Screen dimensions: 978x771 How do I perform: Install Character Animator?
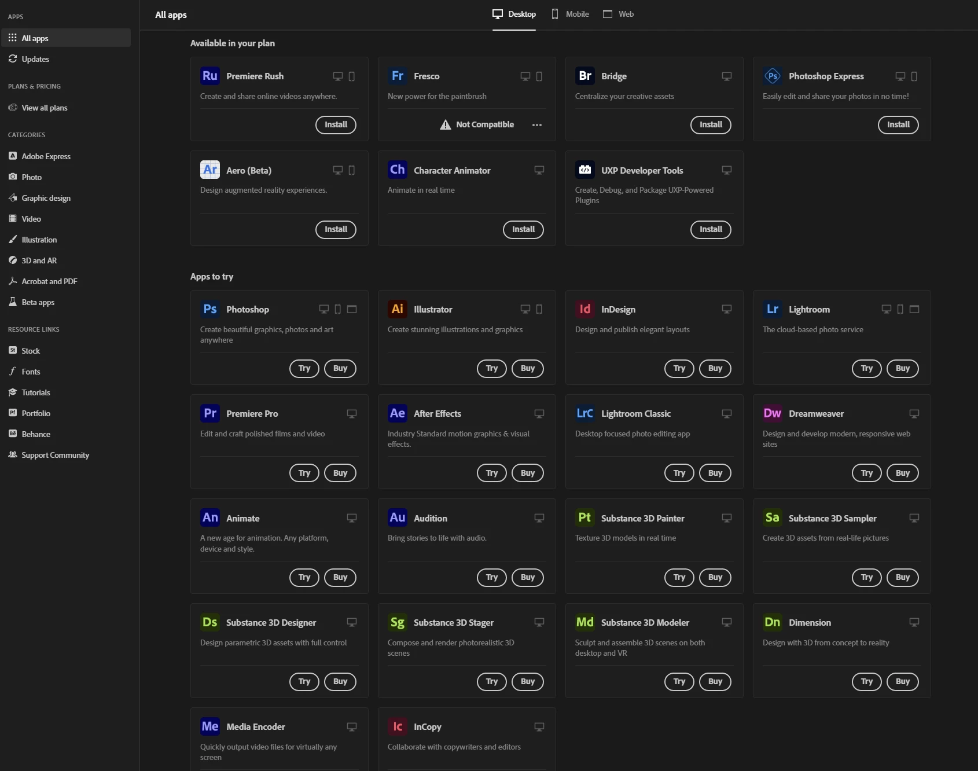pos(523,229)
